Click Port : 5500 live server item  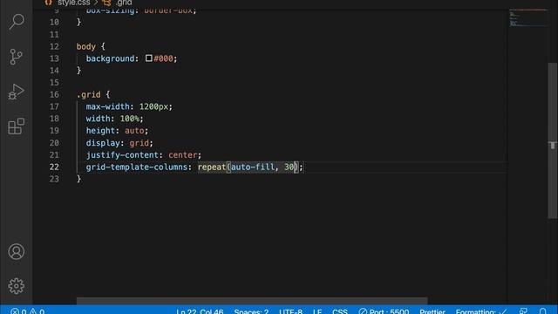pos(384,311)
